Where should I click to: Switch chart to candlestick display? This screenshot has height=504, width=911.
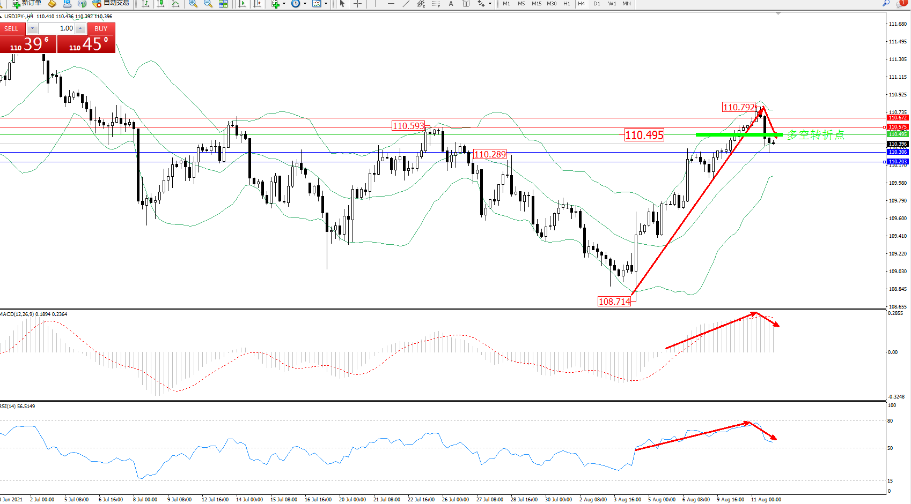pos(160,4)
